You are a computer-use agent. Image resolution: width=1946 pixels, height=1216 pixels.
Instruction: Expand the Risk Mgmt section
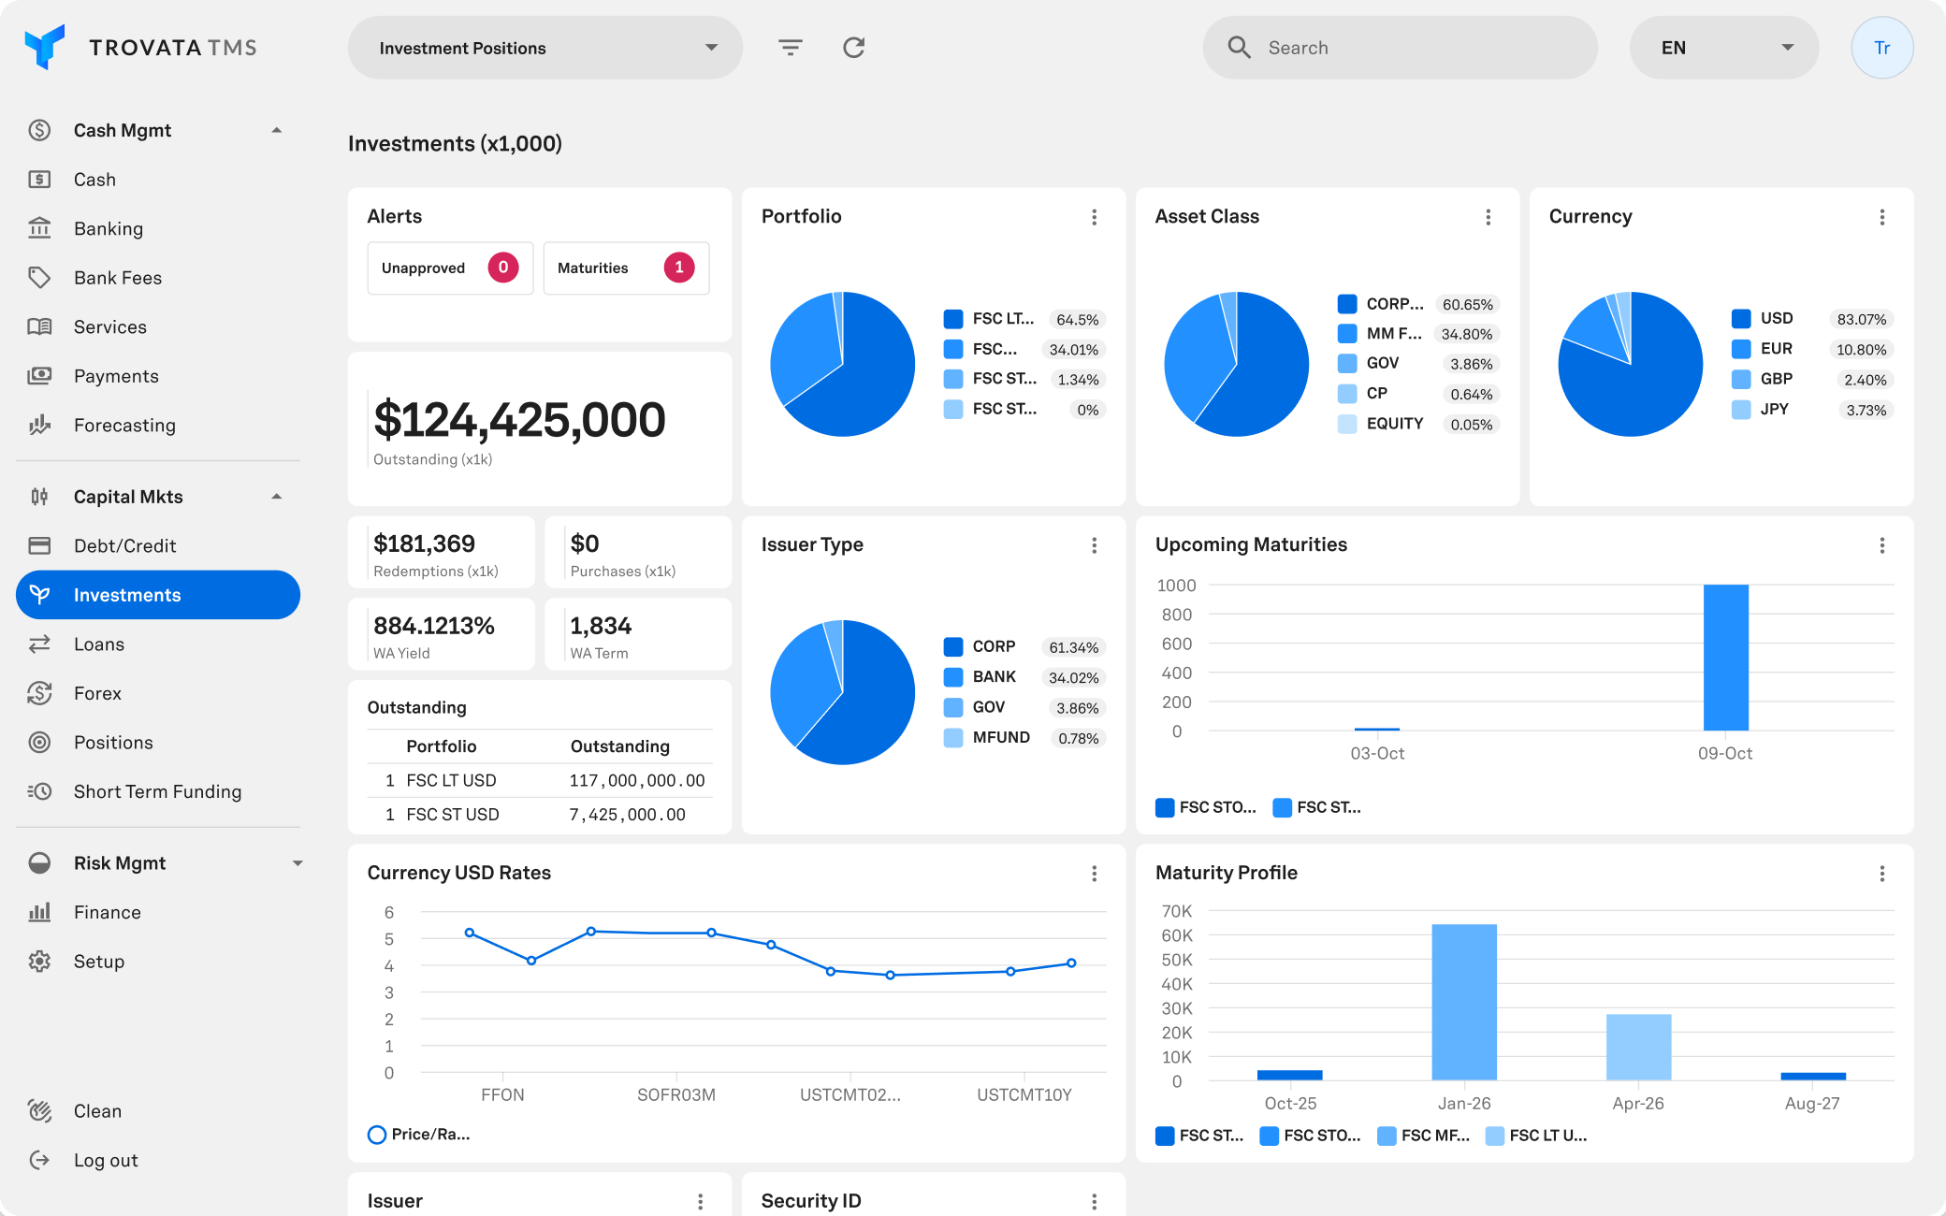[x=298, y=863]
